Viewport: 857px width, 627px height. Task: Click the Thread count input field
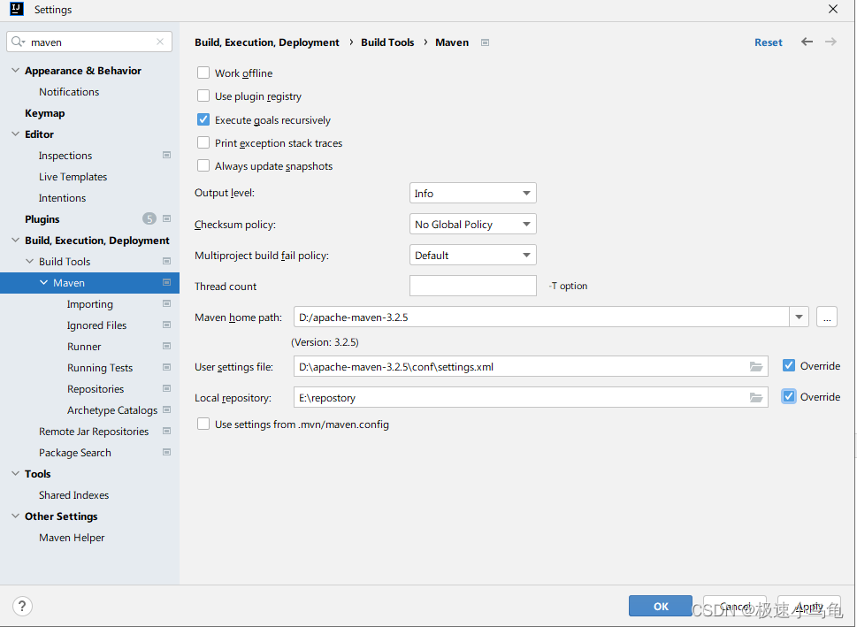[x=473, y=286]
